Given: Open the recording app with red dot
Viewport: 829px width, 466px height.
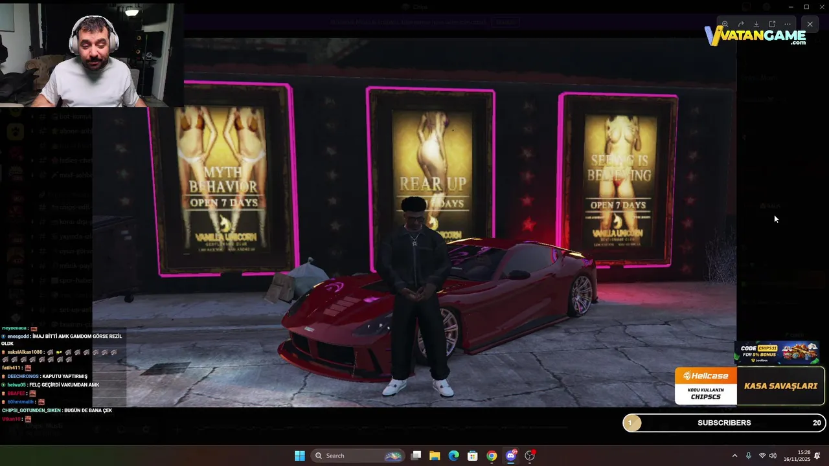Looking at the screenshot, I should coord(530,456).
